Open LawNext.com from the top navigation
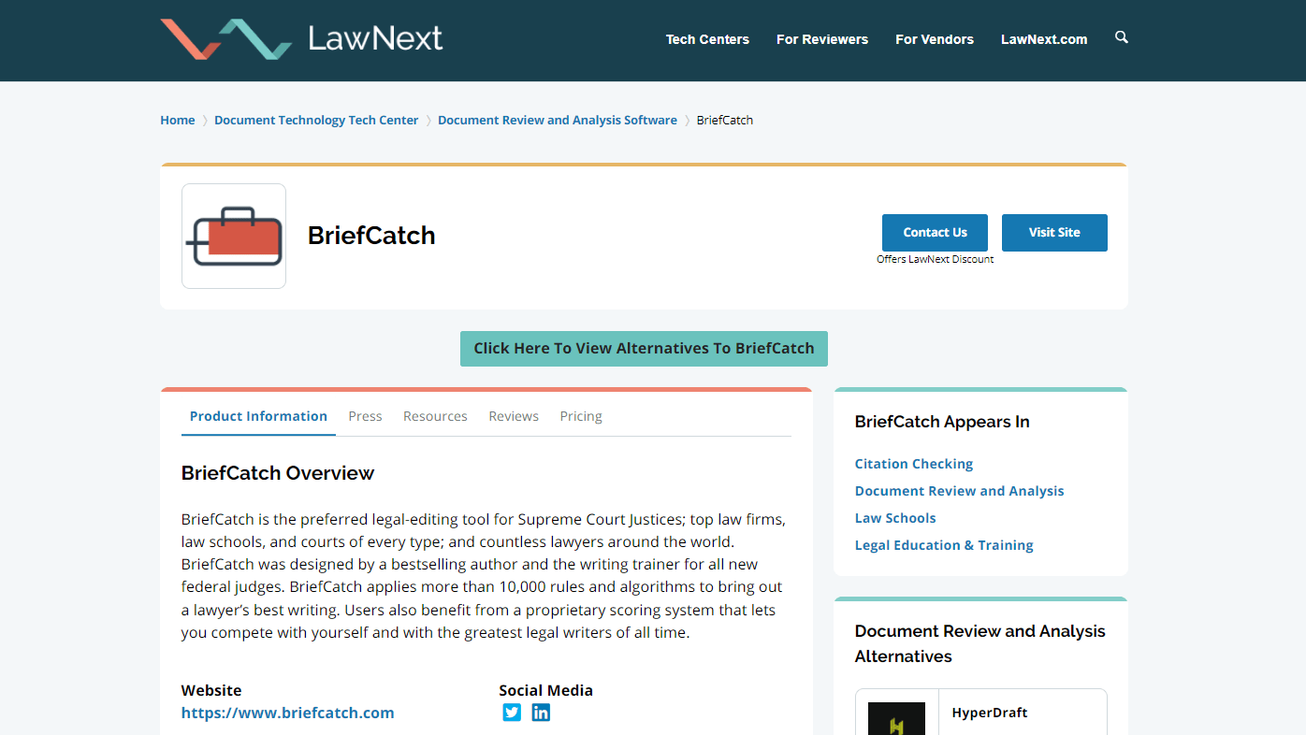This screenshot has height=735, width=1306. (1044, 39)
